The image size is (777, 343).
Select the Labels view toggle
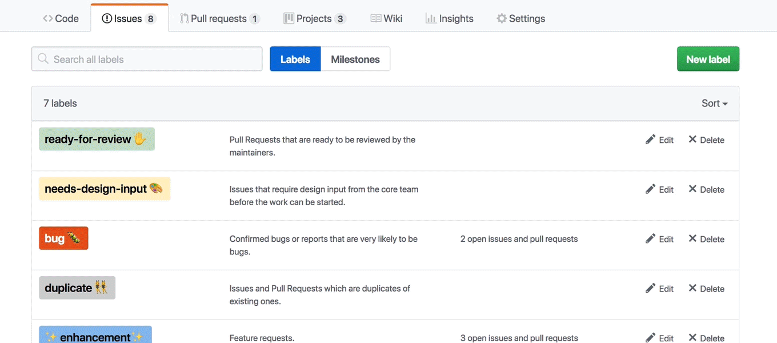coord(295,59)
